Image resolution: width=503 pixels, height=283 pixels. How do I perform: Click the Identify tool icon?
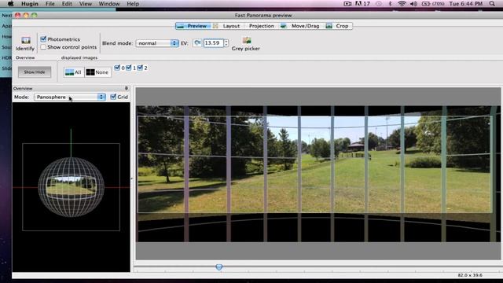coord(26,40)
